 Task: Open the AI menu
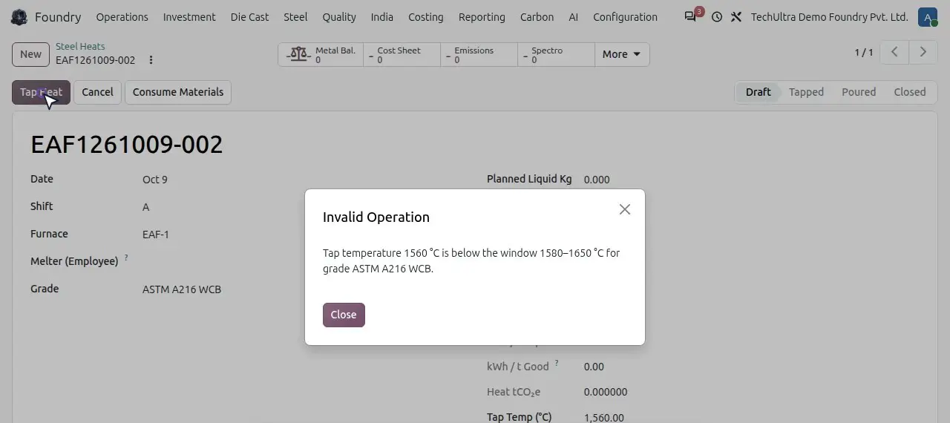(573, 17)
